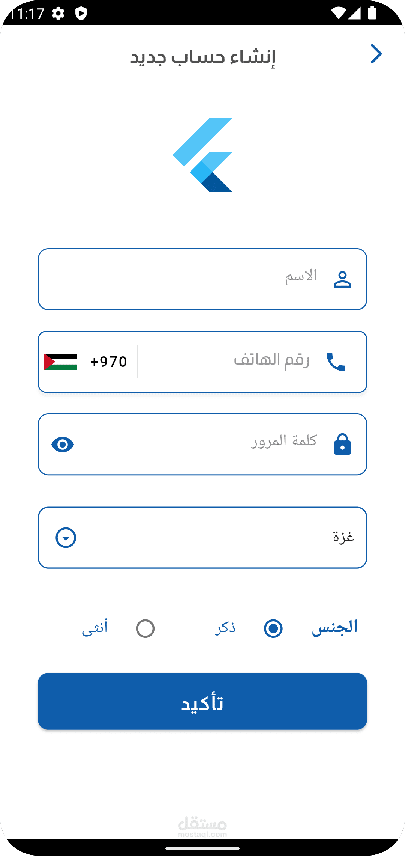The width and height of the screenshot is (405, 856).
Task: Tap the Palestine flag icon
Action: (x=61, y=362)
